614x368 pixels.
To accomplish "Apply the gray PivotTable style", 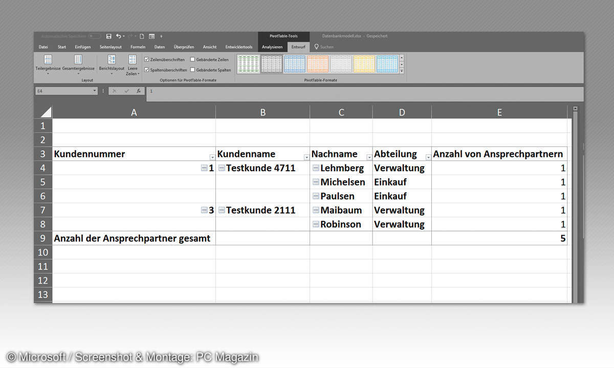I will tap(341, 64).
